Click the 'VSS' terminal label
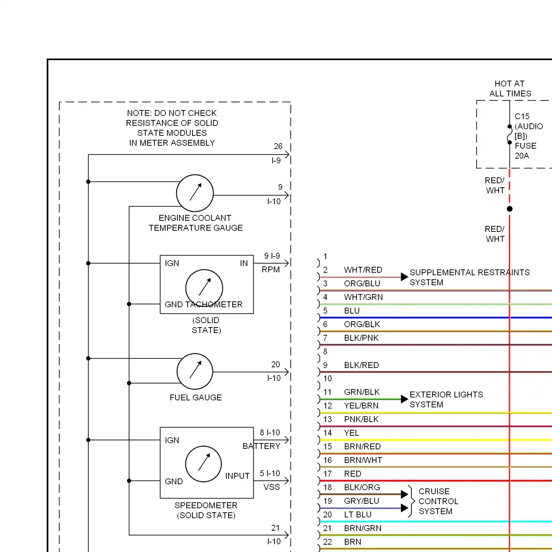Image resolution: width=552 pixels, height=552 pixels. click(272, 487)
